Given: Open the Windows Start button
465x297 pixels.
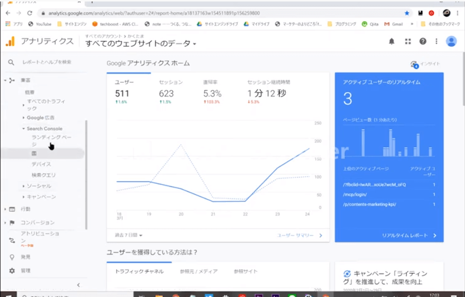Looking at the screenshot, I should click(8, 295).
